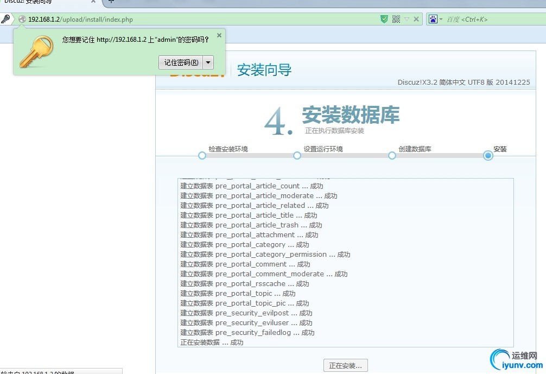
Task: Click the pre_portal_article_related log line
Action: click(255, 206)
